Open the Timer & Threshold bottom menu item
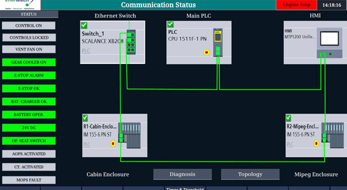The height and width of the screenshot is (190, 347). click(185, 188)
